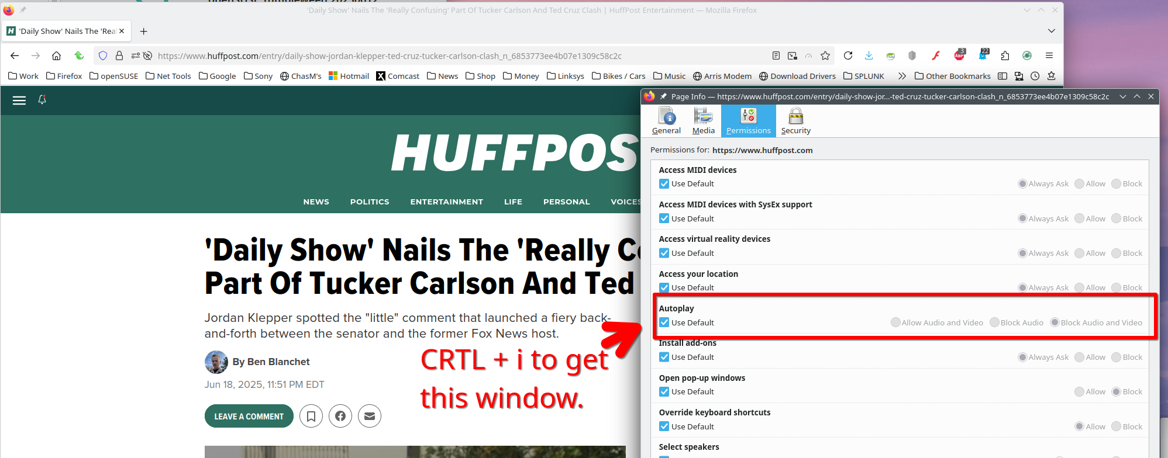Bookmark this page with the star icon
The image size is (1168, 458).
(x=825, y=55)
